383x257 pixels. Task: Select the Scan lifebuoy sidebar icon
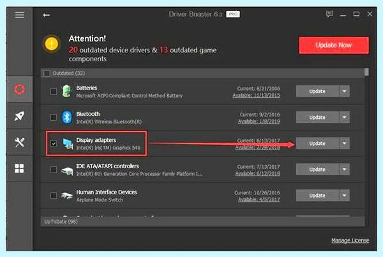[x=20, y=89]
